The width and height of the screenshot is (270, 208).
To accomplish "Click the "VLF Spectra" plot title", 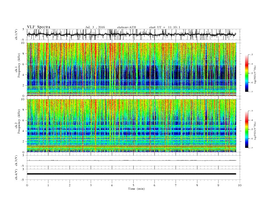I will click(x=39, y=27).
